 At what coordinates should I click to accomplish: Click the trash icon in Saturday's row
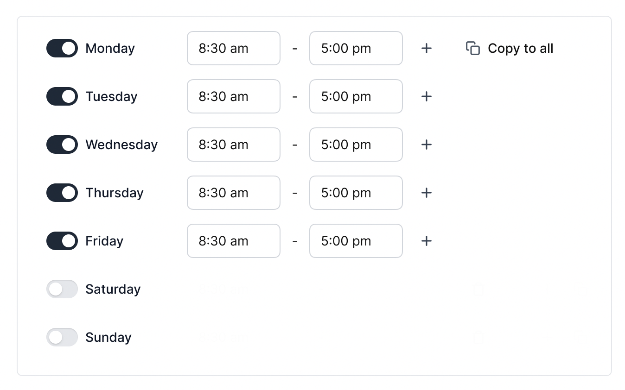(478, 289)
